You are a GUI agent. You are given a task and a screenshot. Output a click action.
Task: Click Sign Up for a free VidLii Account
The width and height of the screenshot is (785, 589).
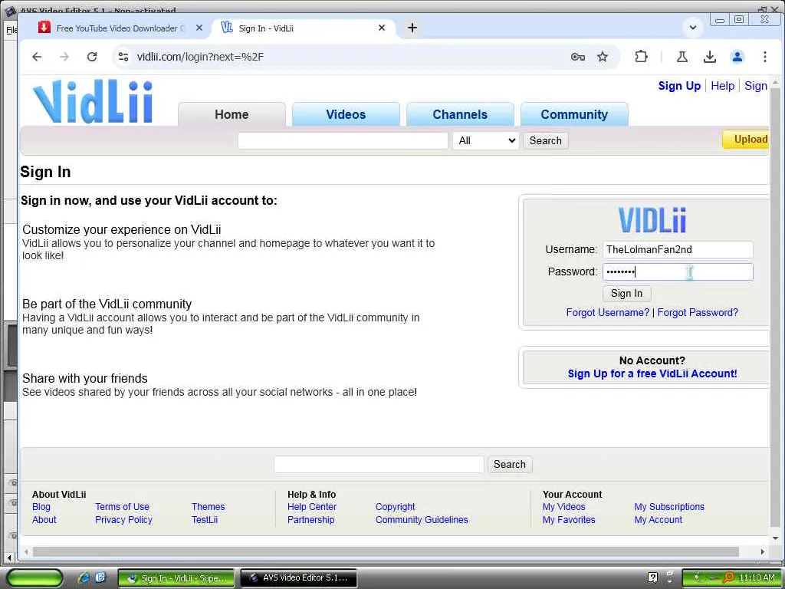tap(652, 373)
